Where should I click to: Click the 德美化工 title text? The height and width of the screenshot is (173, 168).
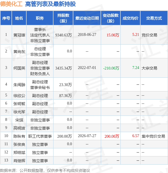coord(11,4)
